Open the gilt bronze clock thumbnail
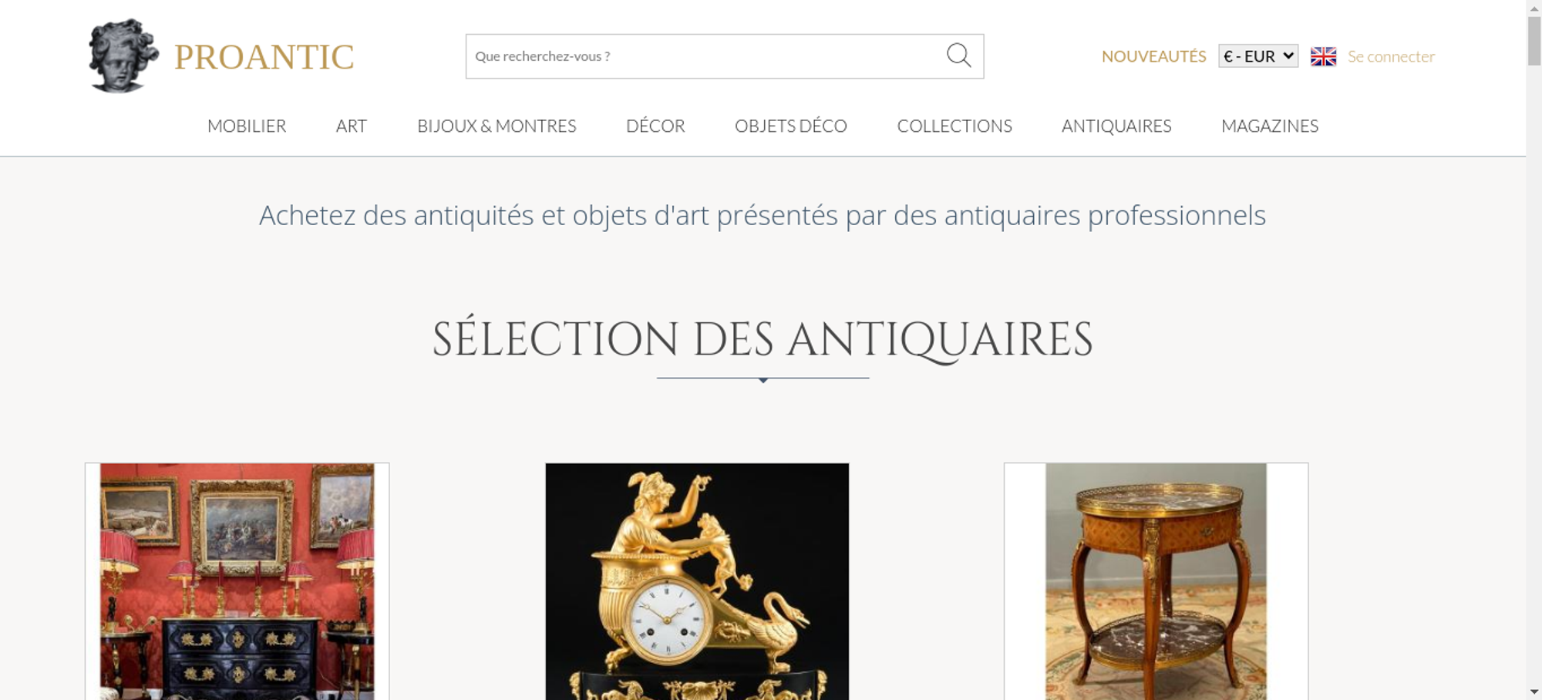Screen dimensions: 1542x700 point(697,581)
